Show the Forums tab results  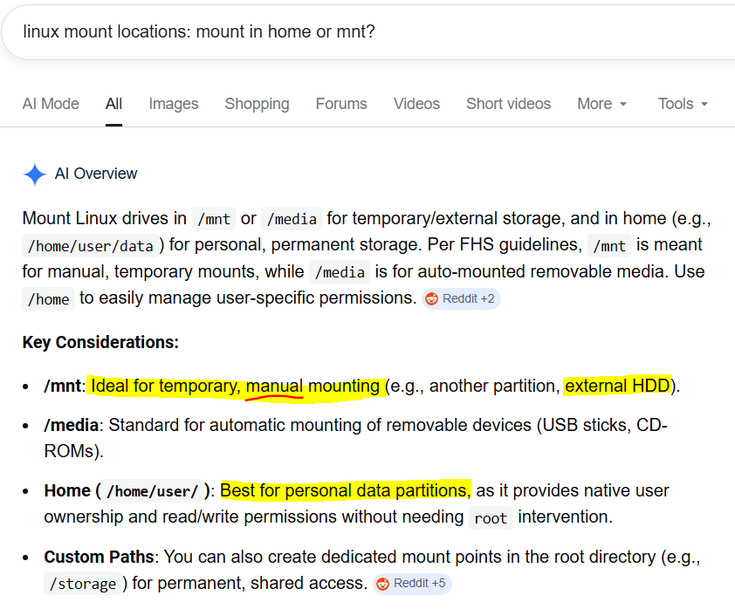click(x=341, y=104)
